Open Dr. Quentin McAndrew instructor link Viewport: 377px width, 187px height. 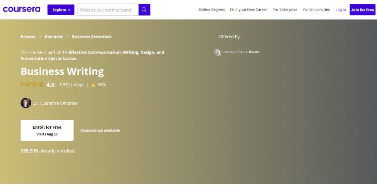pos(55,103)
